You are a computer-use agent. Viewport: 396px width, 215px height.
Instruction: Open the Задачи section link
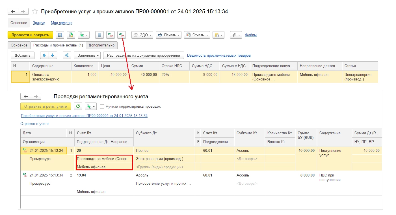pyautogui.click(x=39, y=23)
